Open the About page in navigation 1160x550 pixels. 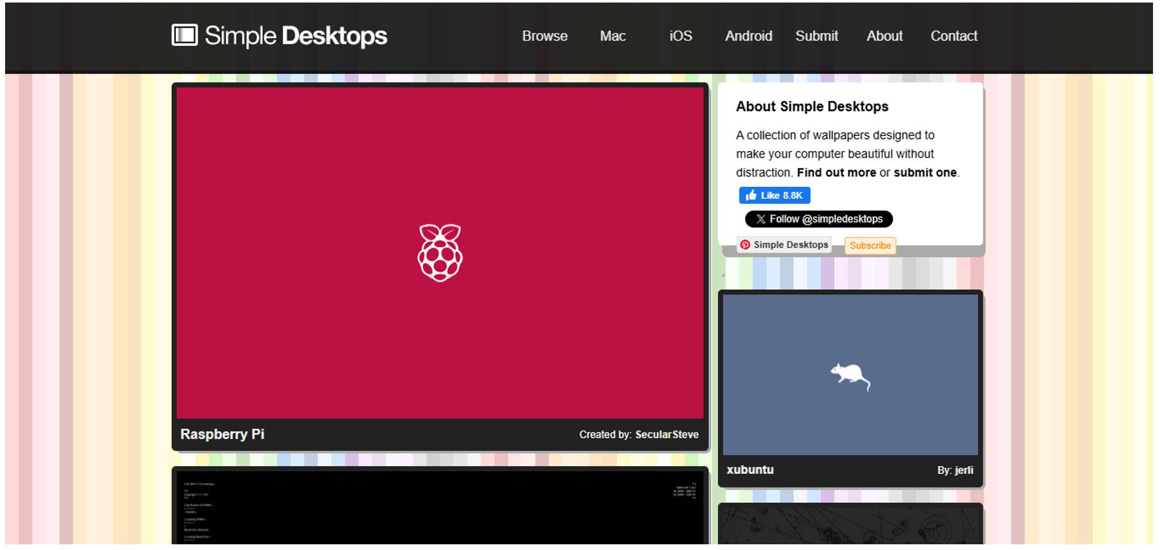tap(884, 36)
